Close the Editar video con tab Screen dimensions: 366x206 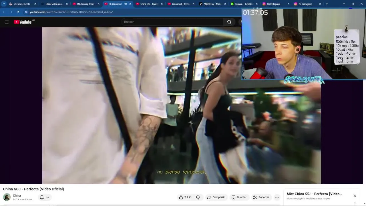[67, 4]
